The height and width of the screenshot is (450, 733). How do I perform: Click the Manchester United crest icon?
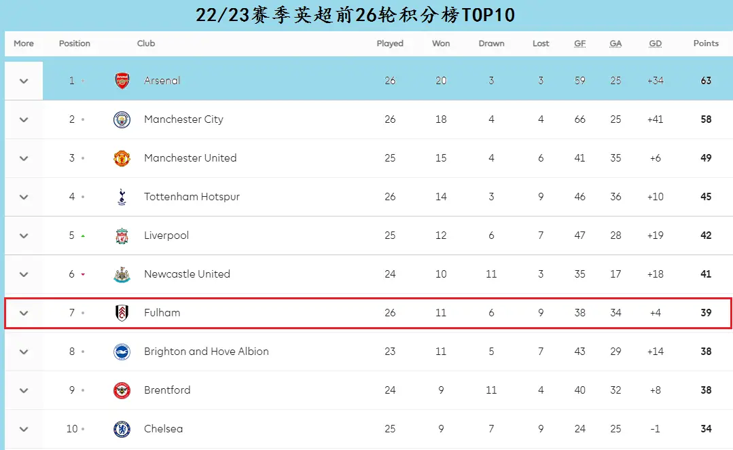tap(122, 158)
